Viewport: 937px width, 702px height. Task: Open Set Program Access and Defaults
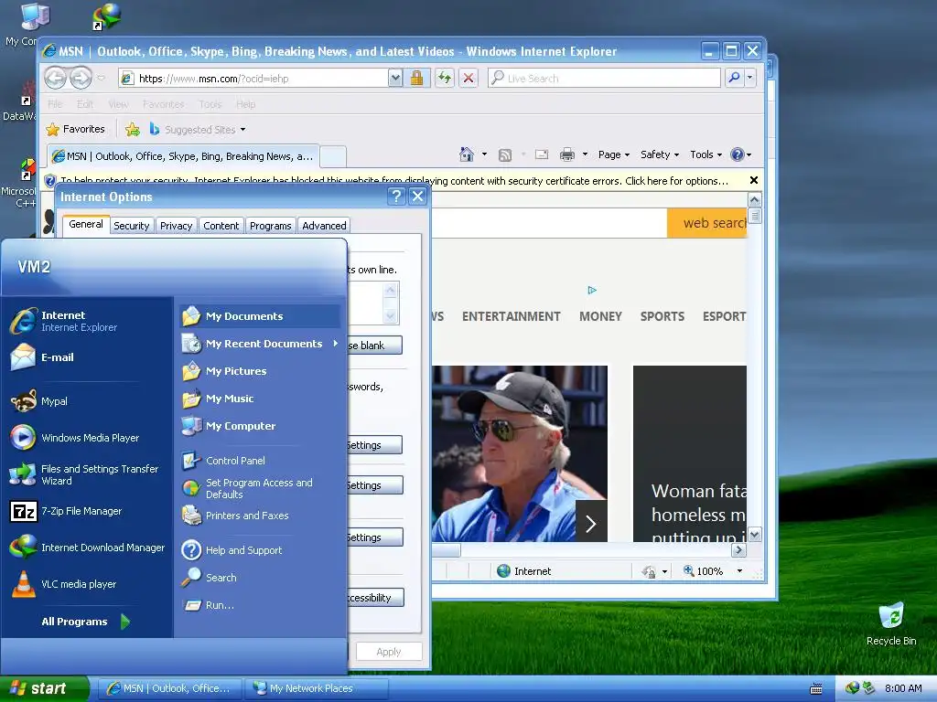[260, 488]
